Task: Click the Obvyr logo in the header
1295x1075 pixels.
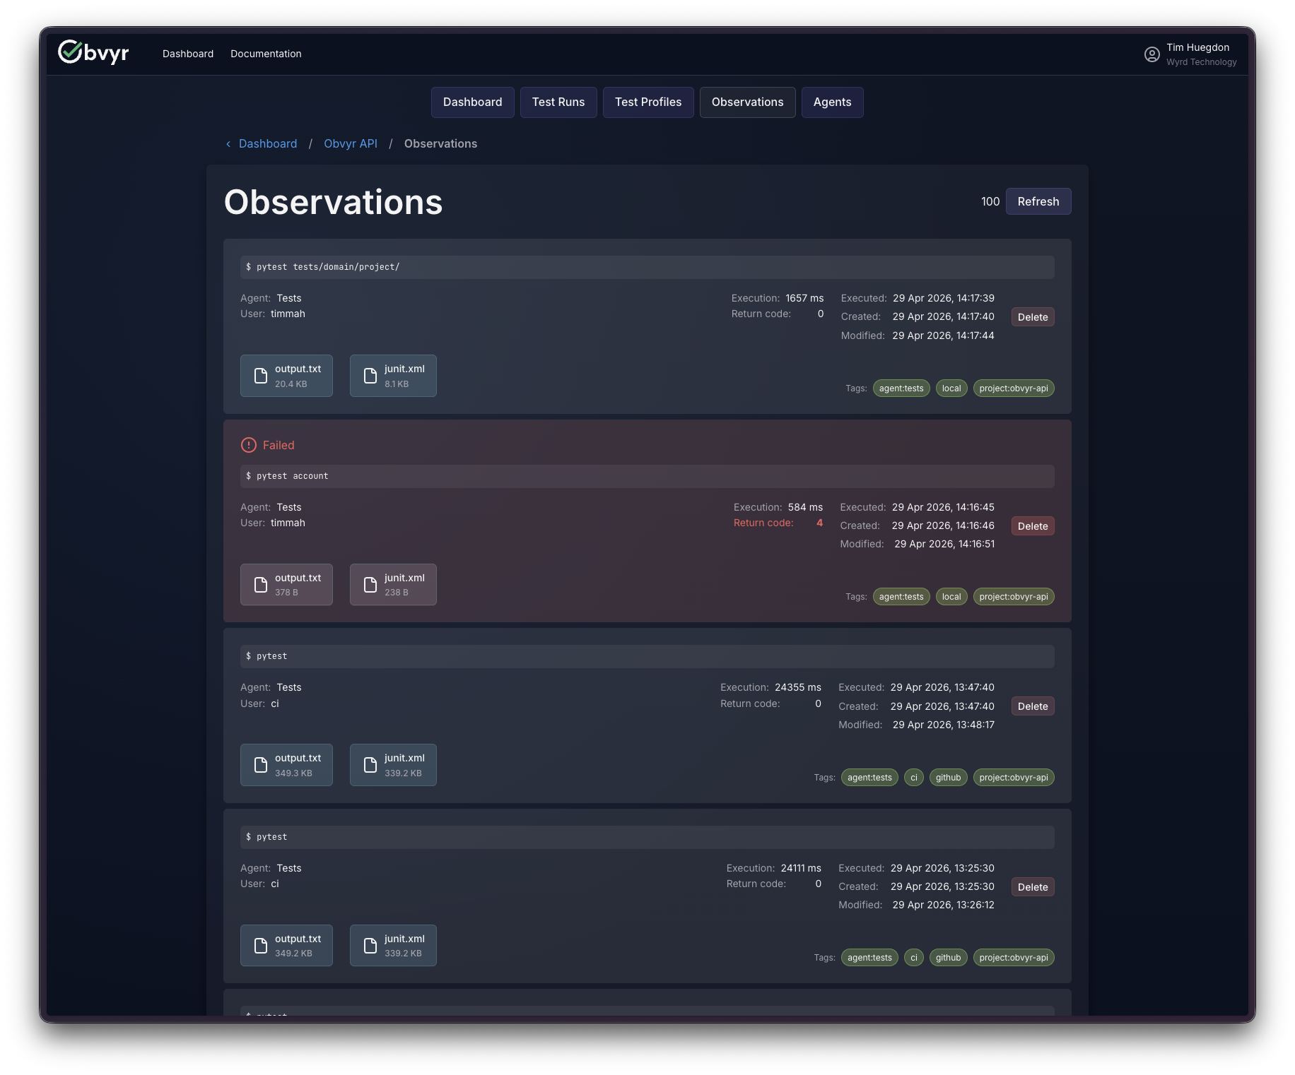Action: tap(93, 52)
